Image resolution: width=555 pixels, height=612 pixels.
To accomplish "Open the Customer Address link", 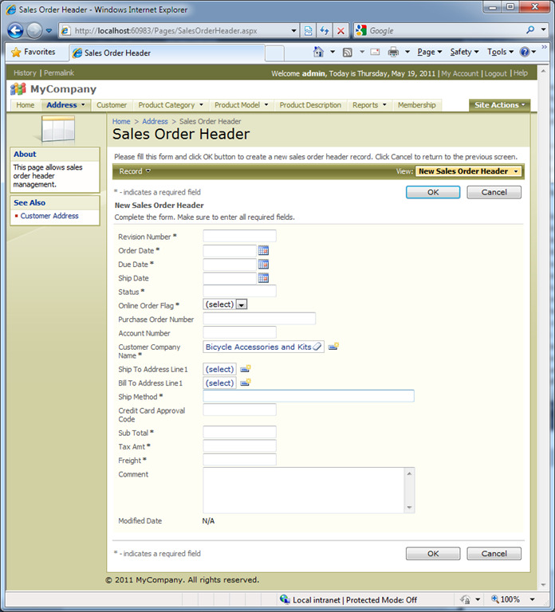I will point(49,216).
